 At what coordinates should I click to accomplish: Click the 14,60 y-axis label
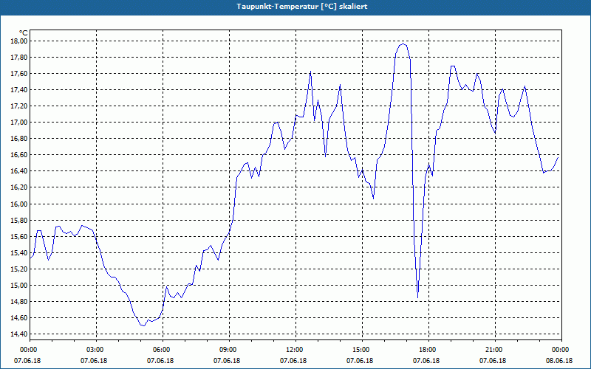click(x=20, y=317)
